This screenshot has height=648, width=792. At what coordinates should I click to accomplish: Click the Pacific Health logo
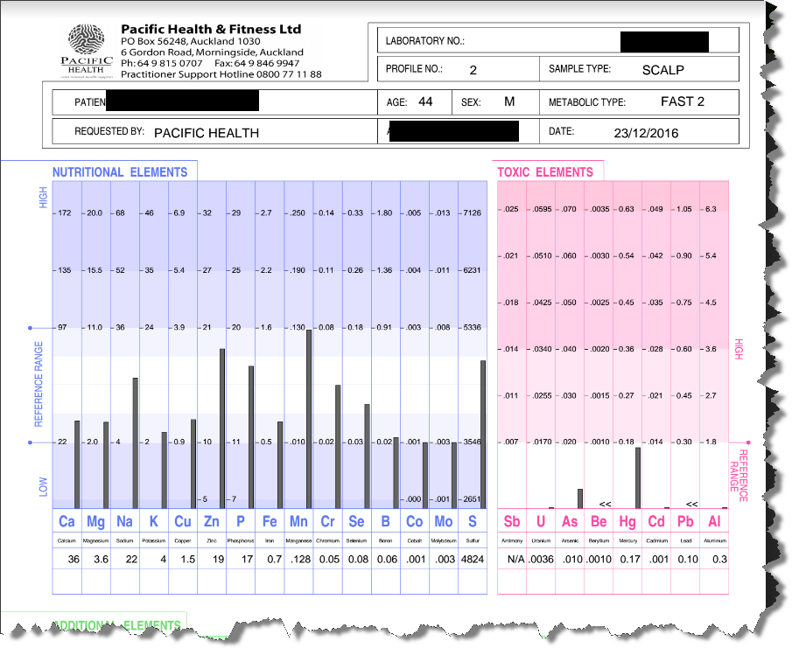coord(87,51)
